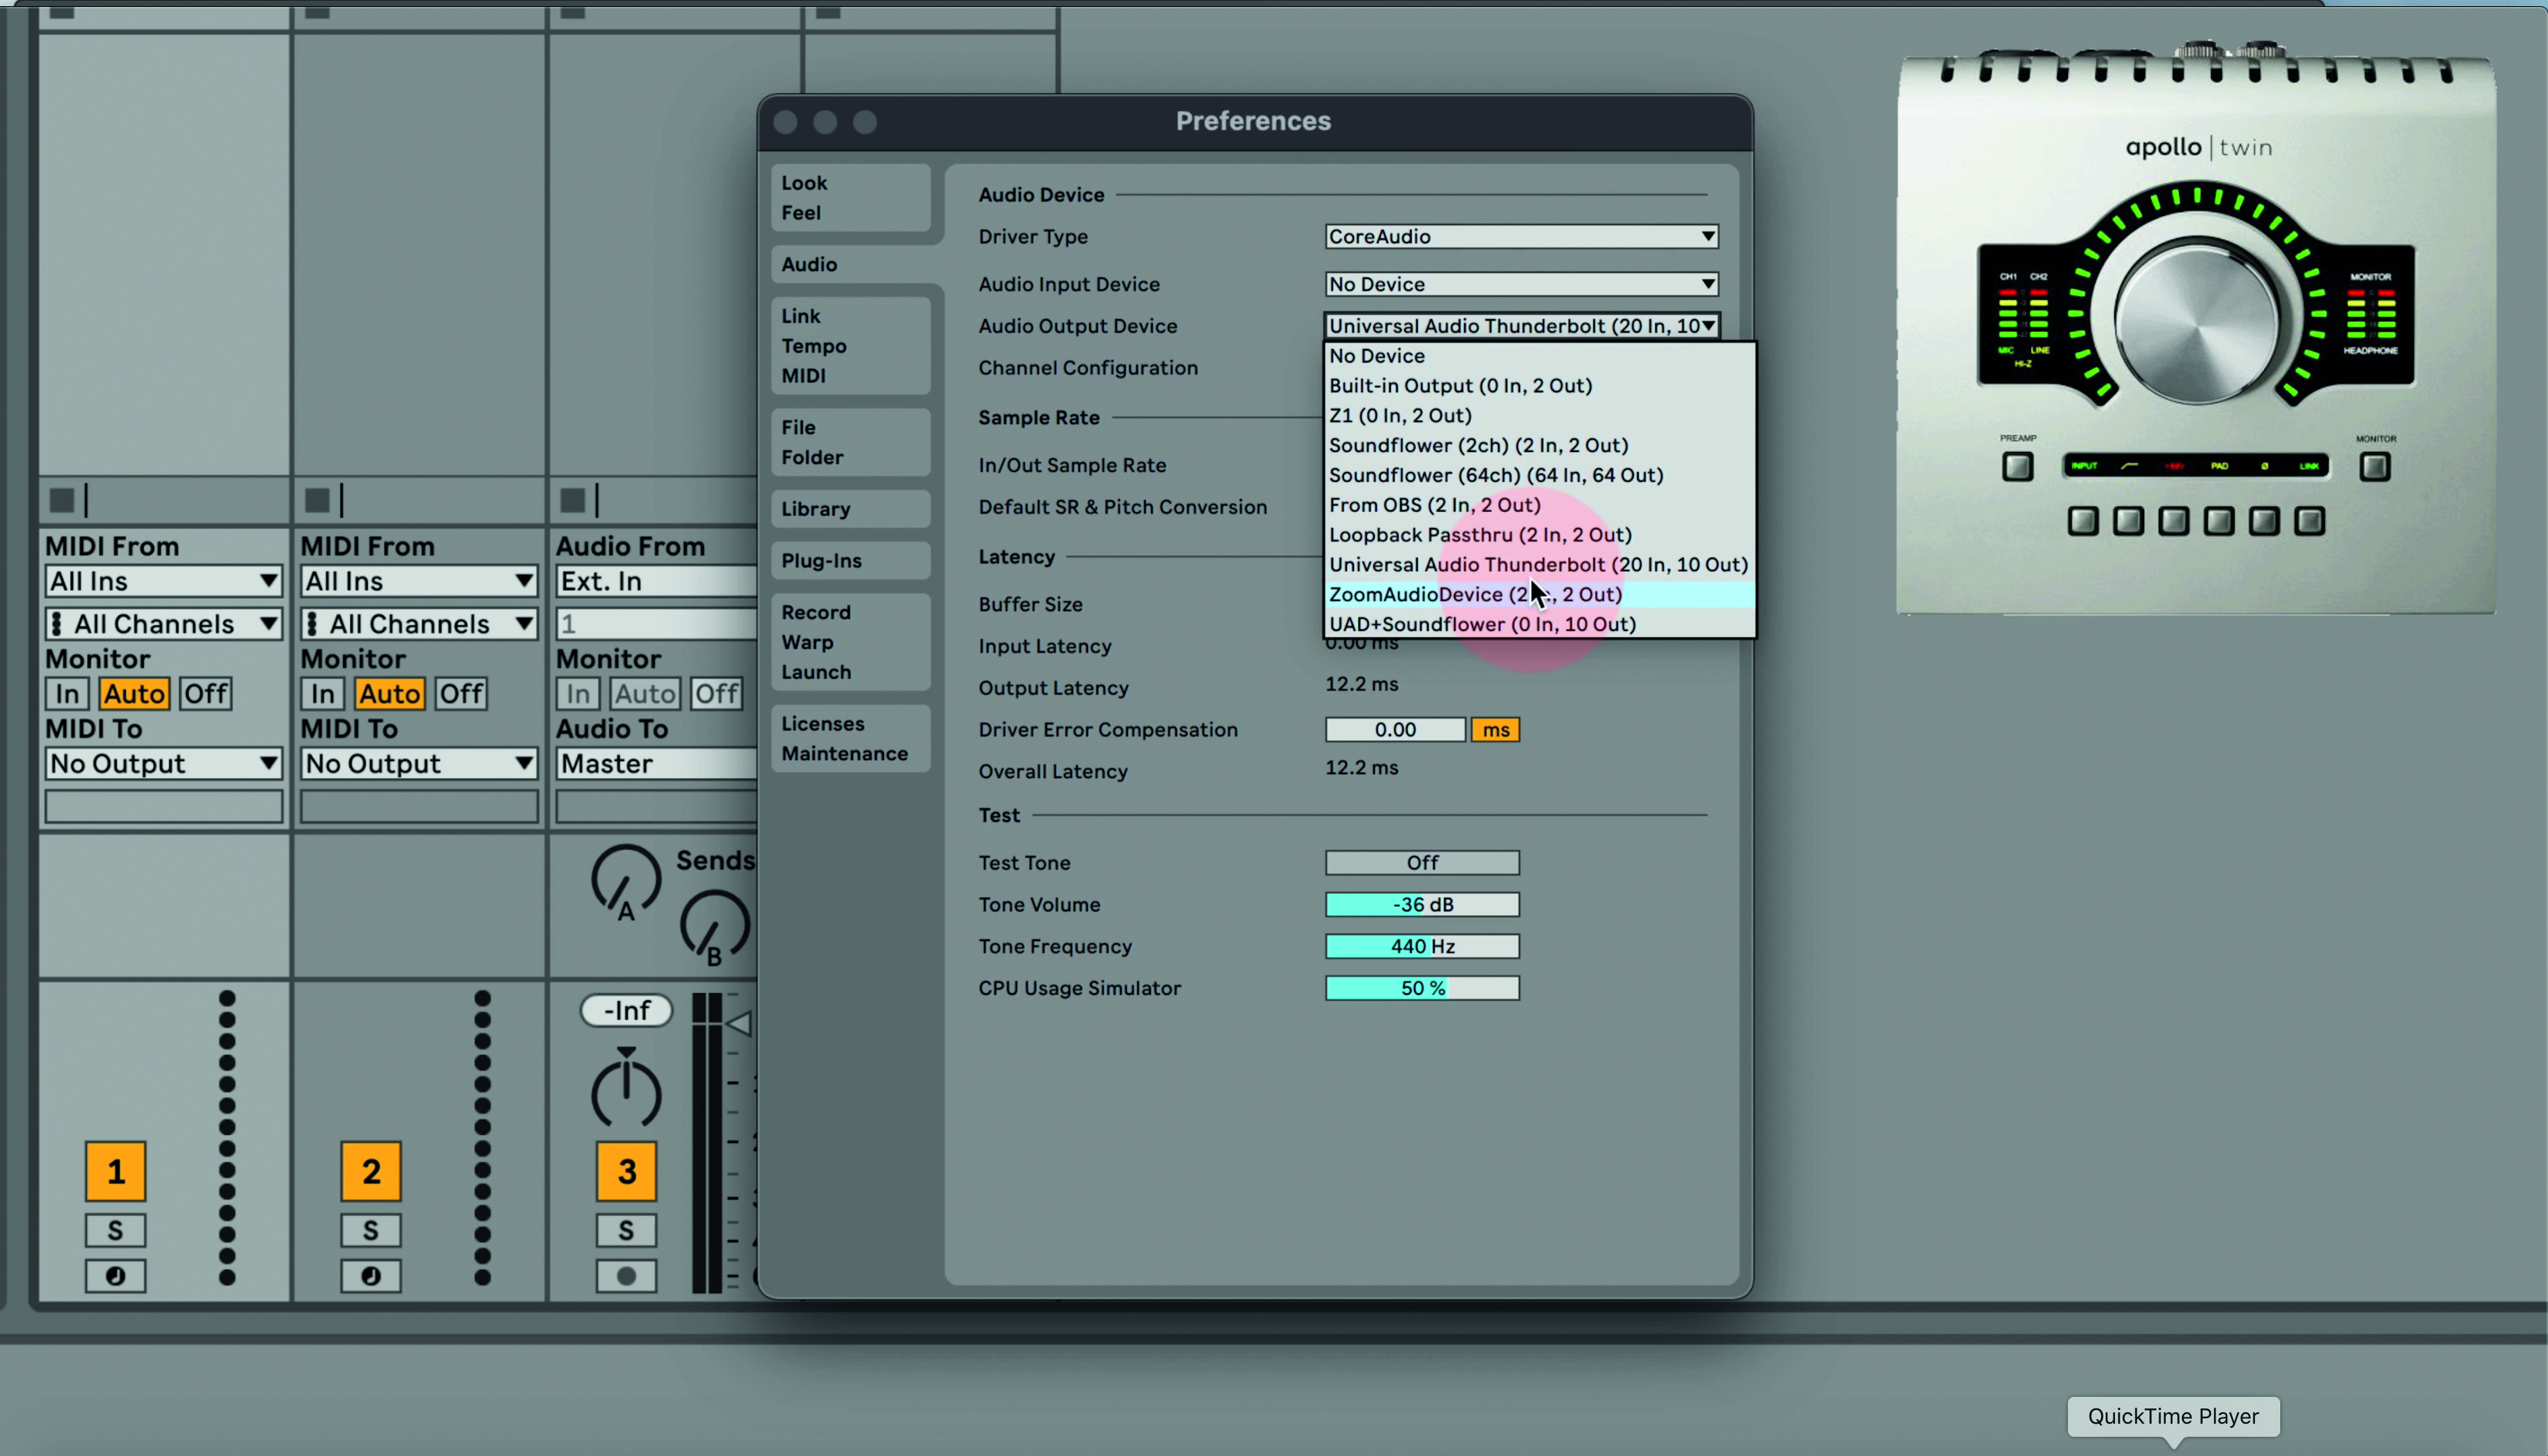Image resolution: width=2548 pixels, height=1456 pixels.
Task: Set track 1 monitor to In
Action: pyautogui.click(x=67, y=694)
